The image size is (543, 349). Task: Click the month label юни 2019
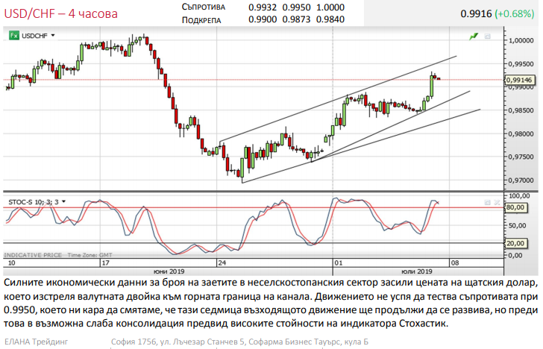coord(169,271)
